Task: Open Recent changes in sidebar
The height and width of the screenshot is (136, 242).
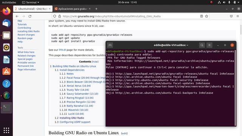Action: pyautogui.click(x=26, y=35)
